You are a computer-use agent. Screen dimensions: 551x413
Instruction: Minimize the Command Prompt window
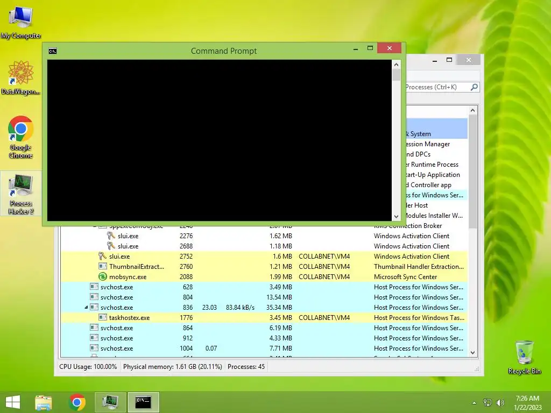pos(356,48)
